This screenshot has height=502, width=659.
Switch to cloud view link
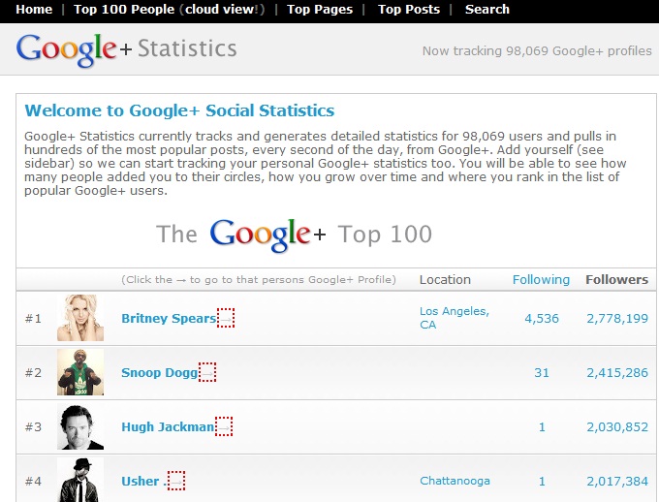[x=222, y=10]
